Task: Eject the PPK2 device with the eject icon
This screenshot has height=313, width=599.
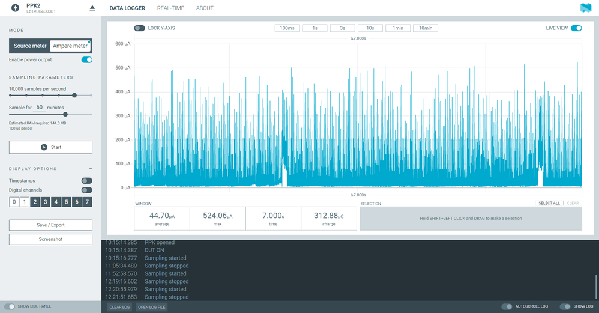Action: tap(92, 8)
